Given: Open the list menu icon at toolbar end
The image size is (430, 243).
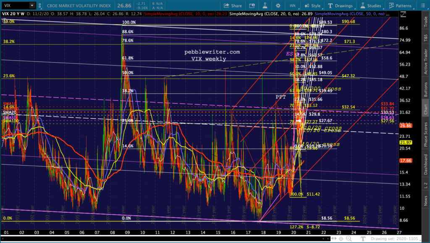Looking at the screenshot, I should (x=422, y=5).
